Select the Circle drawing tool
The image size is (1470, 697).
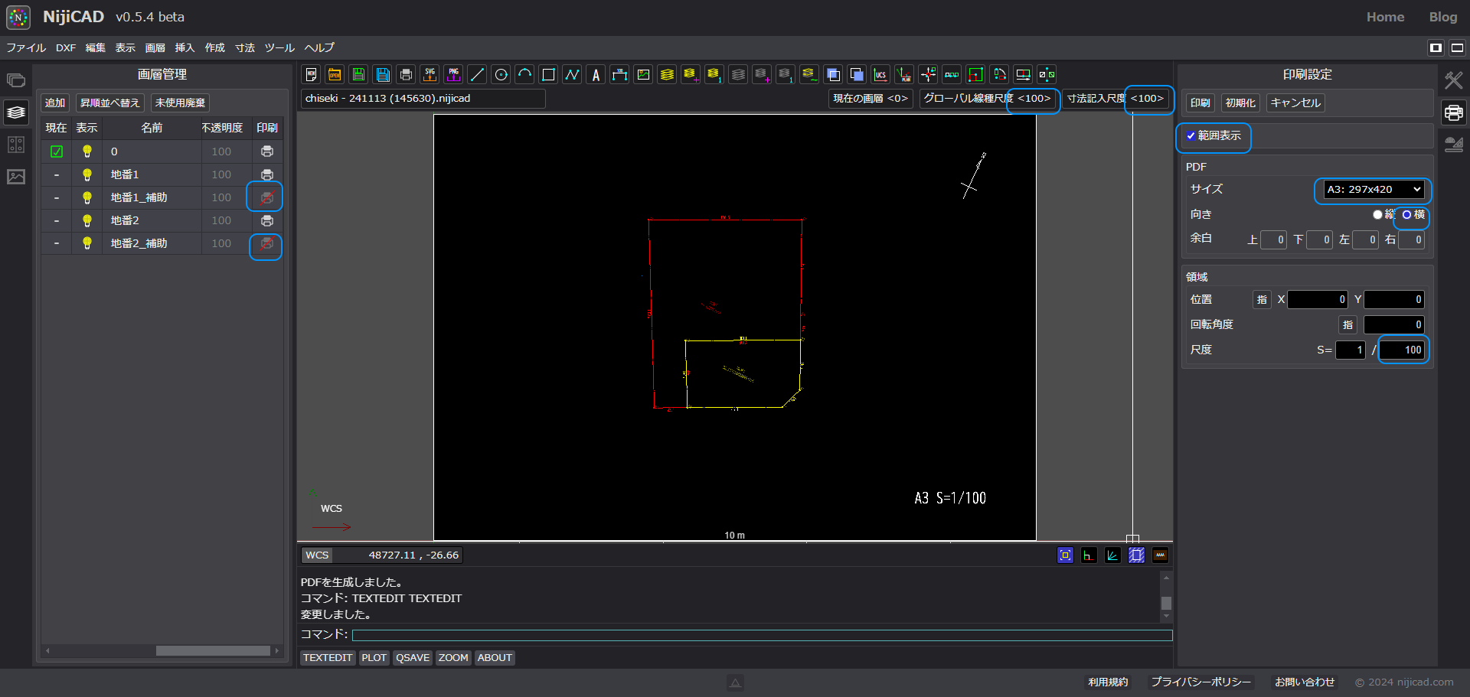coord(501,74)
